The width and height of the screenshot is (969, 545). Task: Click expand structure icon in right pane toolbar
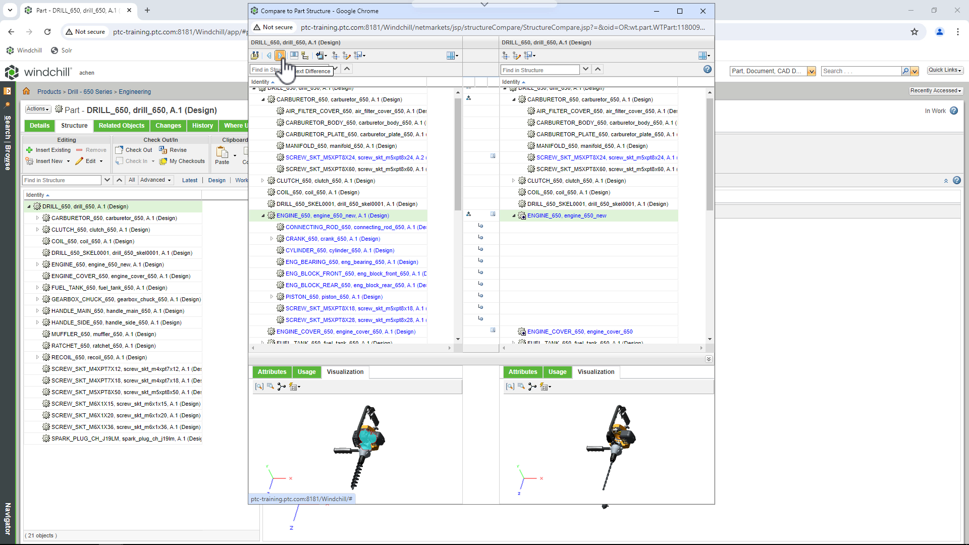tap(505, 56)
